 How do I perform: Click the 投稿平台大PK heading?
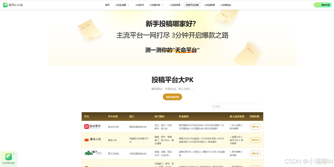[x=172, y=80]
